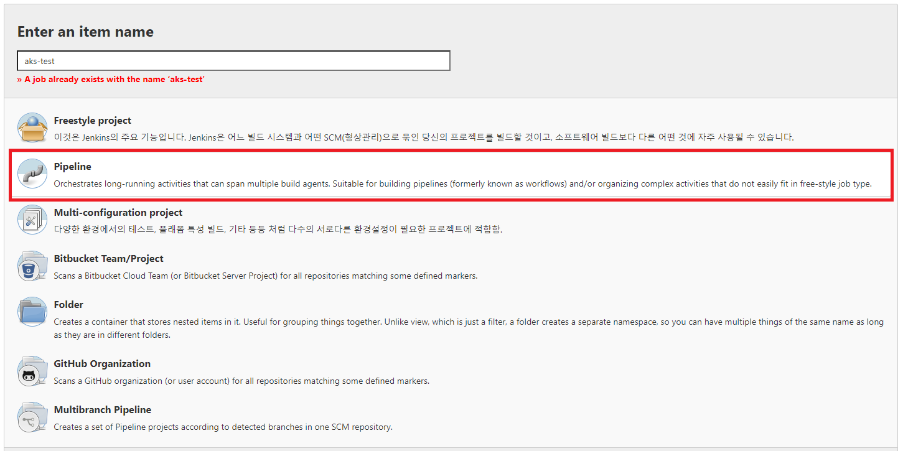
Task: Select the Multibranch Pipeline title
Action: click(103, 410)
